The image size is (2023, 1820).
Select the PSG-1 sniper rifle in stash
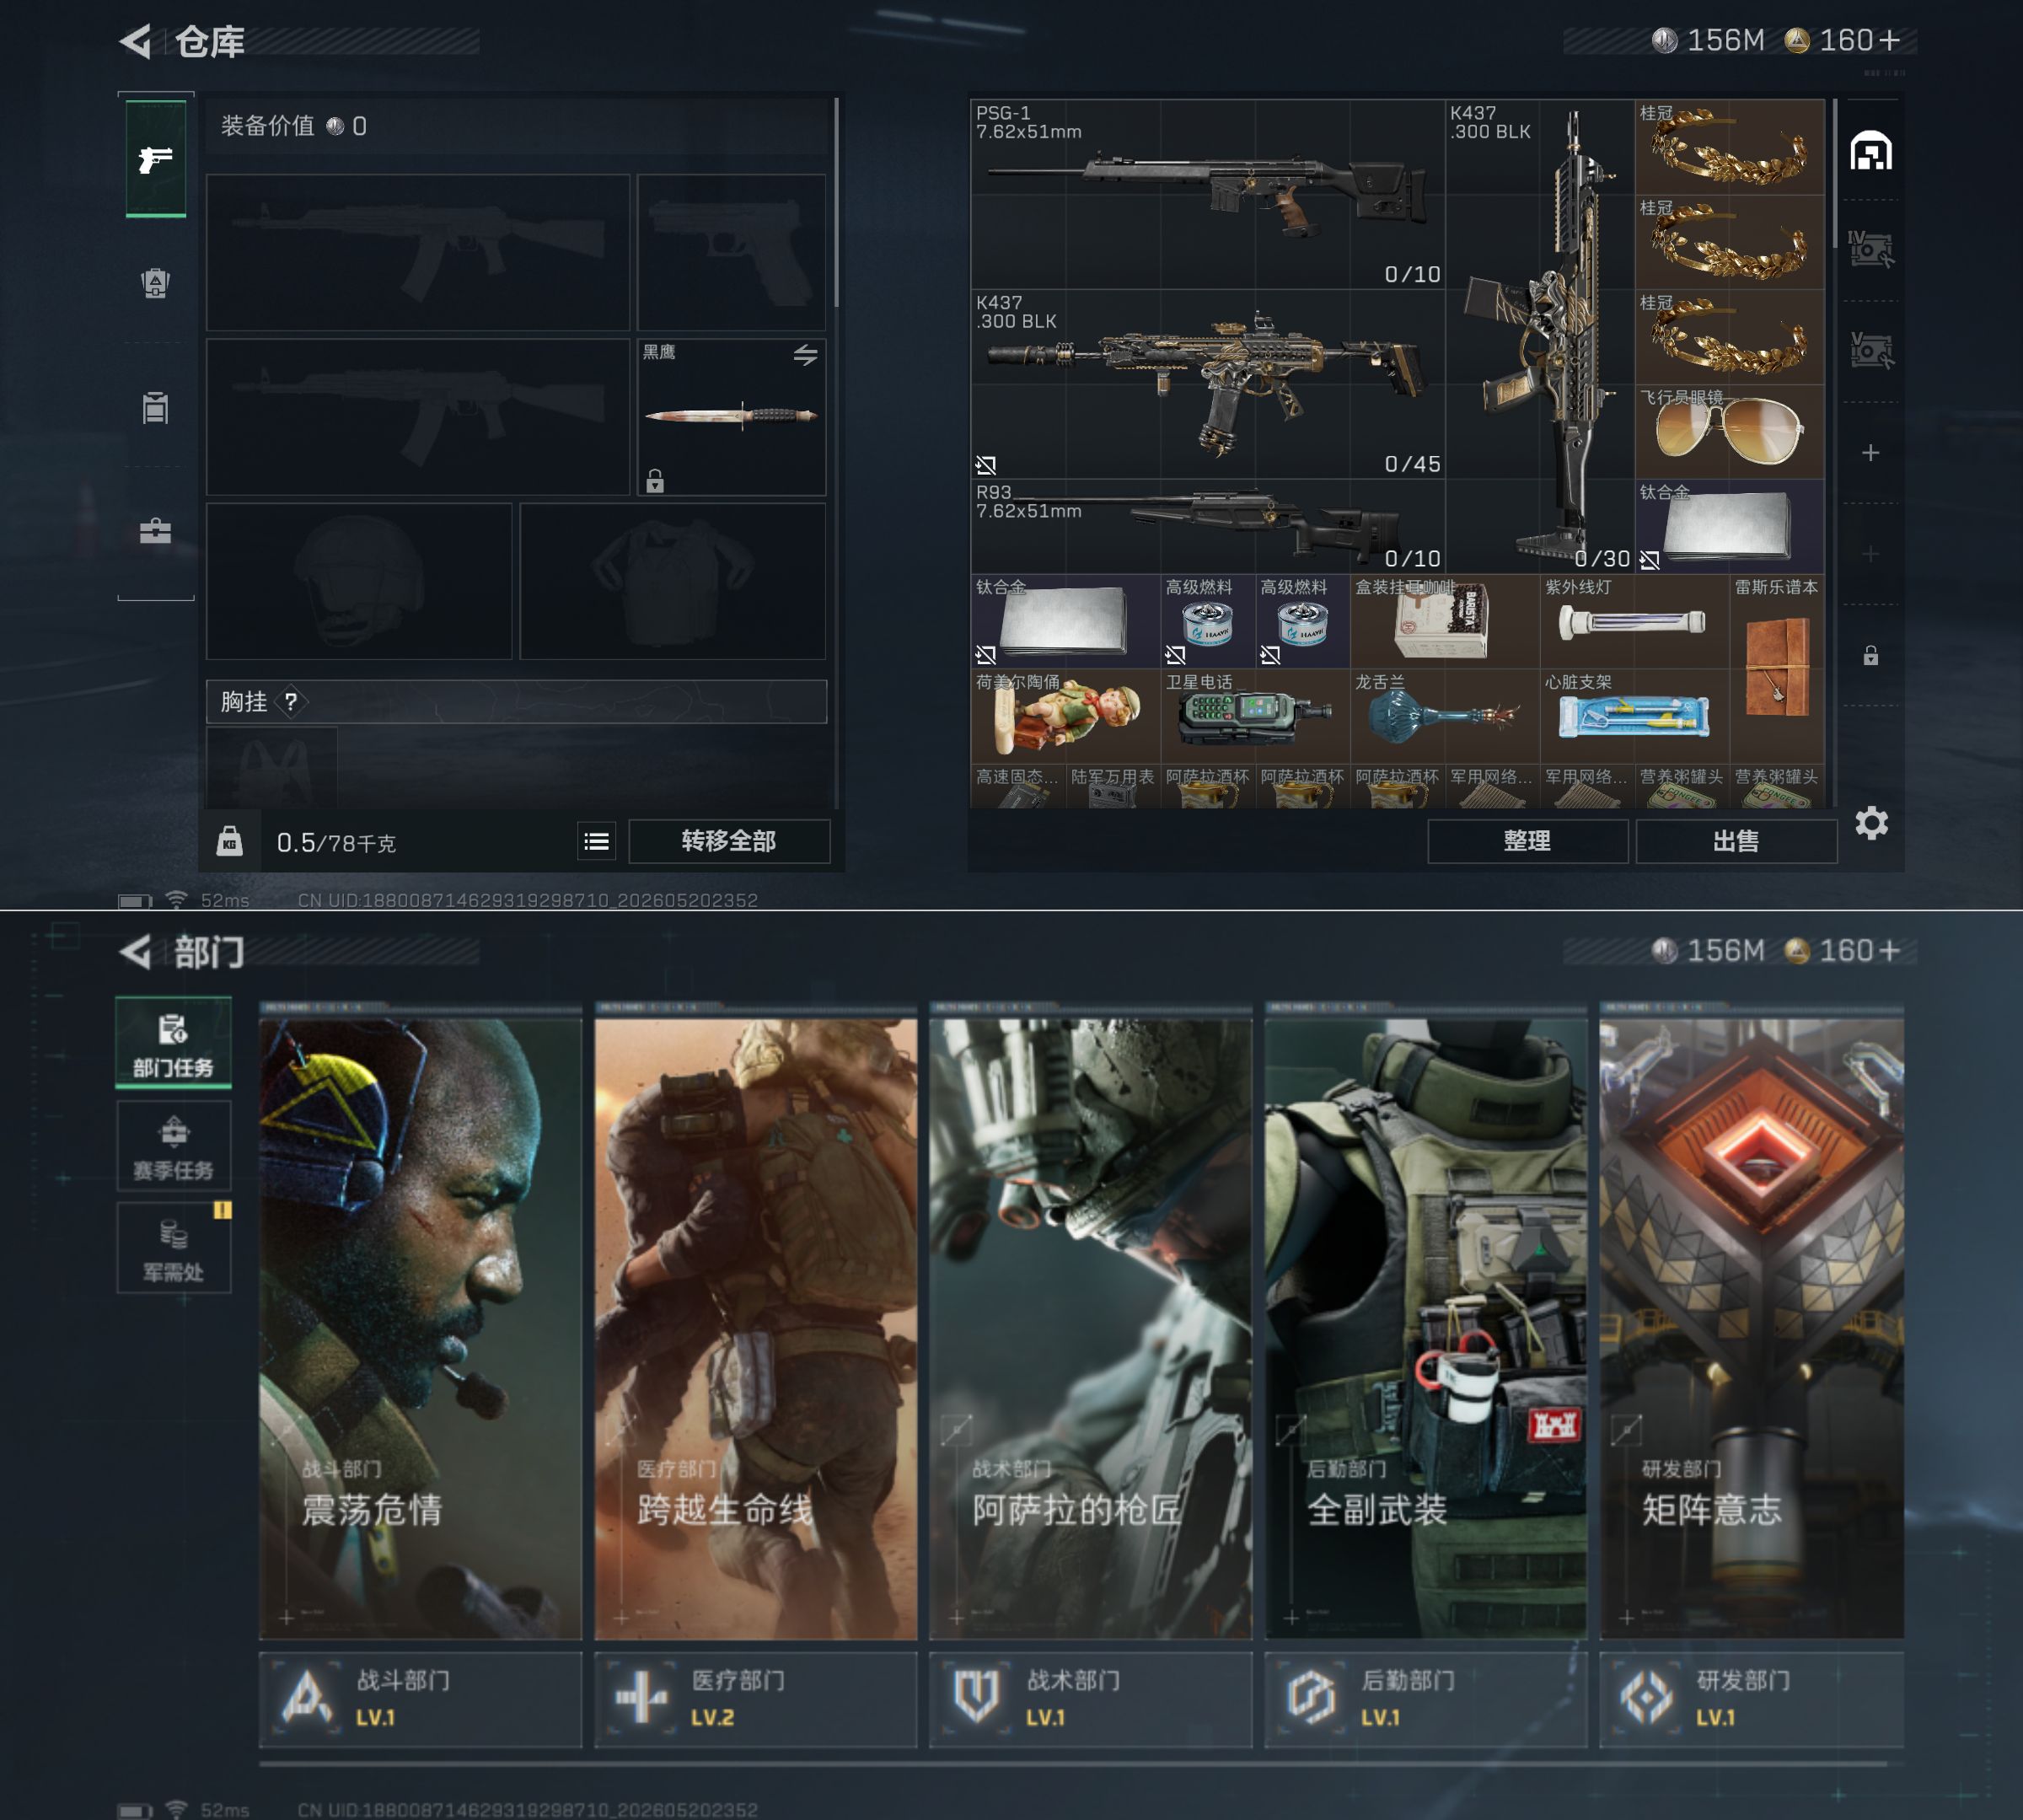tap(1207, 194)
